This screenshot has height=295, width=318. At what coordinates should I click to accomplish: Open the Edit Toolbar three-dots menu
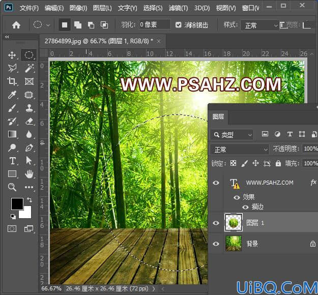(29, 187)
